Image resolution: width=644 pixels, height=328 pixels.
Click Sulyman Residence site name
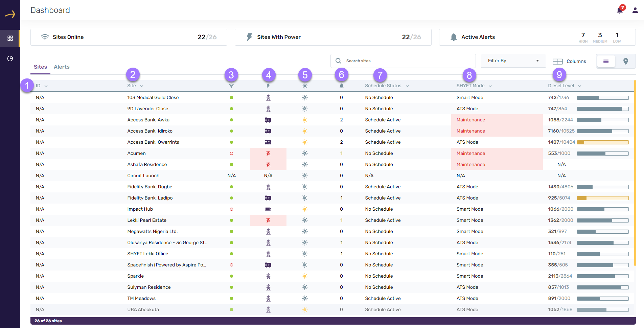tap(149, 287)
